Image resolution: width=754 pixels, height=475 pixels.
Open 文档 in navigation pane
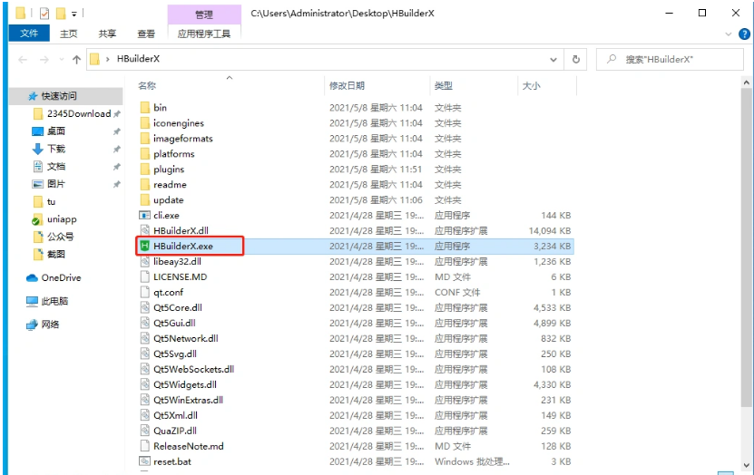point(55,166)
